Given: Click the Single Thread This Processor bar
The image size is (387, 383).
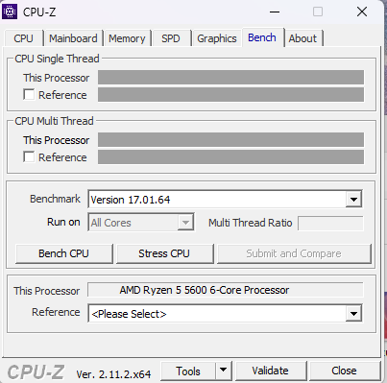Looking at the screenshot, I should 230,78.
